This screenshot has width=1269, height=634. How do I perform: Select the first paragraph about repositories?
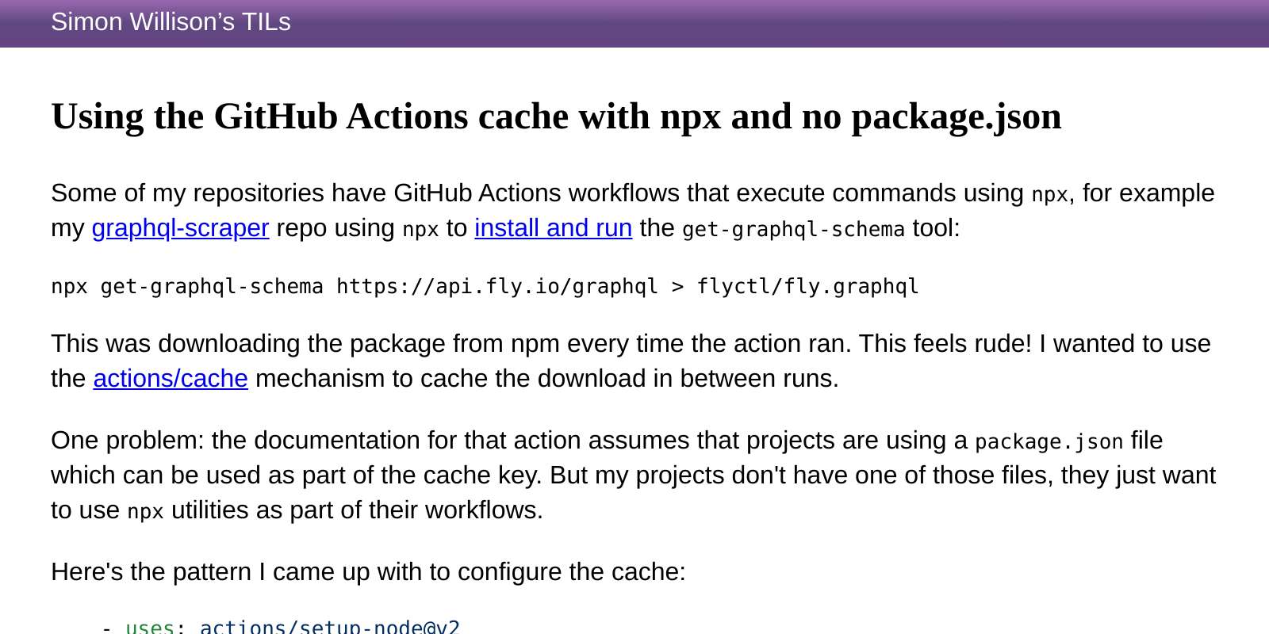coord(555,210)
